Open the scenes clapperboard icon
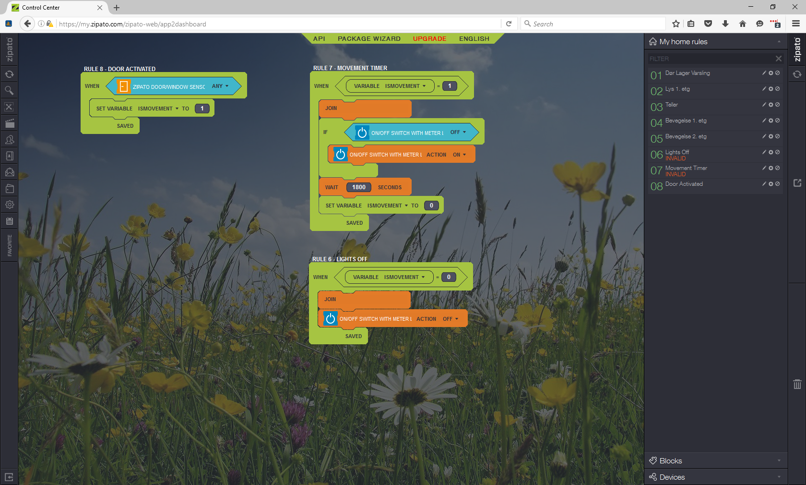806x485 pixels. (x=9, y=123)
